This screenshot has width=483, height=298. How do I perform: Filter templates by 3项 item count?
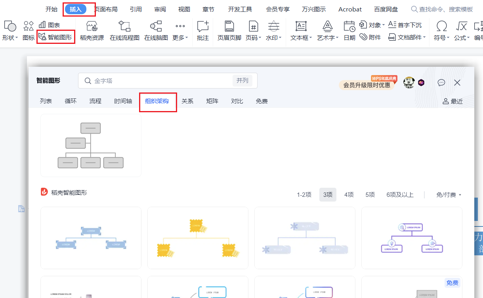328,195
